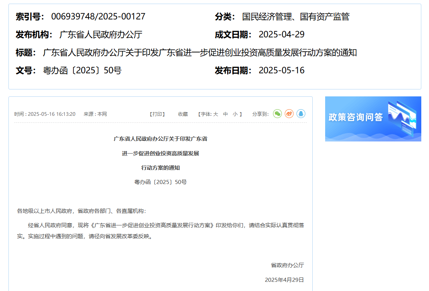Click the 打印 print link
The image size is (429, 291).
click(x=157, y=114)
